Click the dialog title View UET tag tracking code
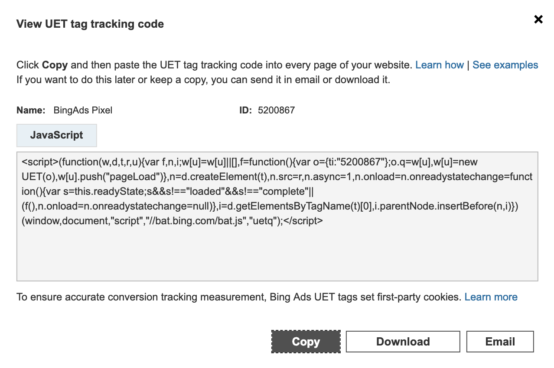 90,24
